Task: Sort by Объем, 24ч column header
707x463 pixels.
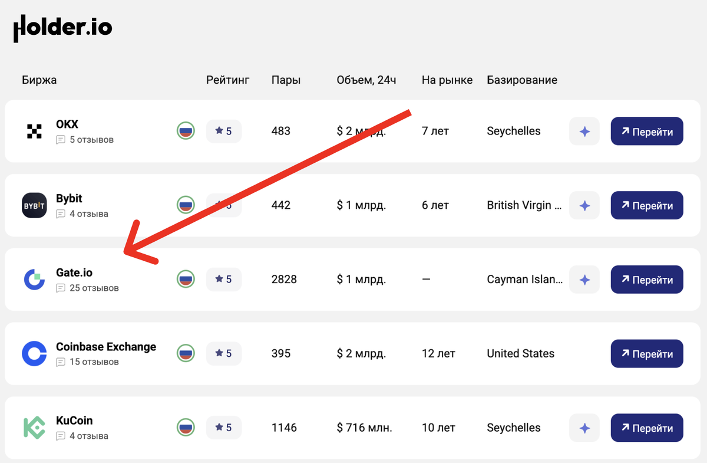Action: 366,80
